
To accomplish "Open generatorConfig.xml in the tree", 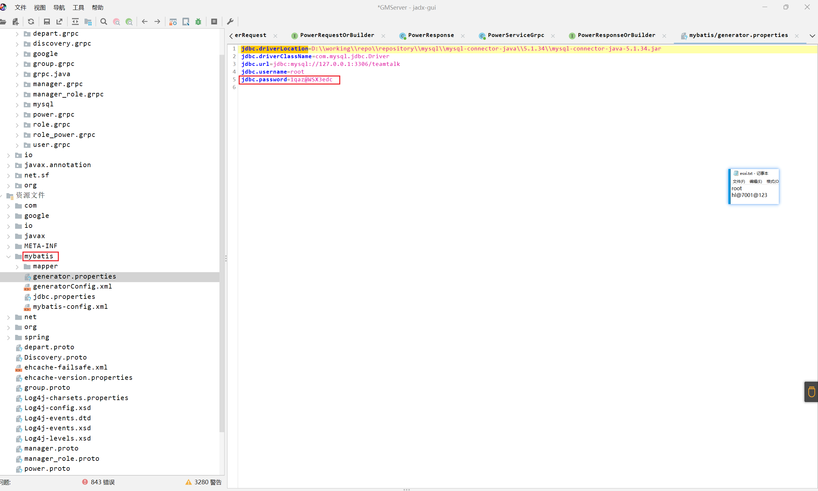I will click(72, 287).
